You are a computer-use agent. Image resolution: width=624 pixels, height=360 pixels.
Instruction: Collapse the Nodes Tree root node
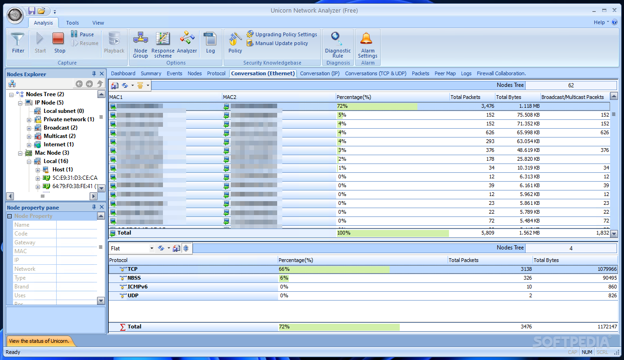click(12, 94)
